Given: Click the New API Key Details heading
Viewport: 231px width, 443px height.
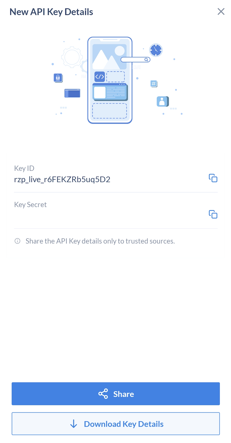Looking at the screenshot, I should tap(51, 12).
